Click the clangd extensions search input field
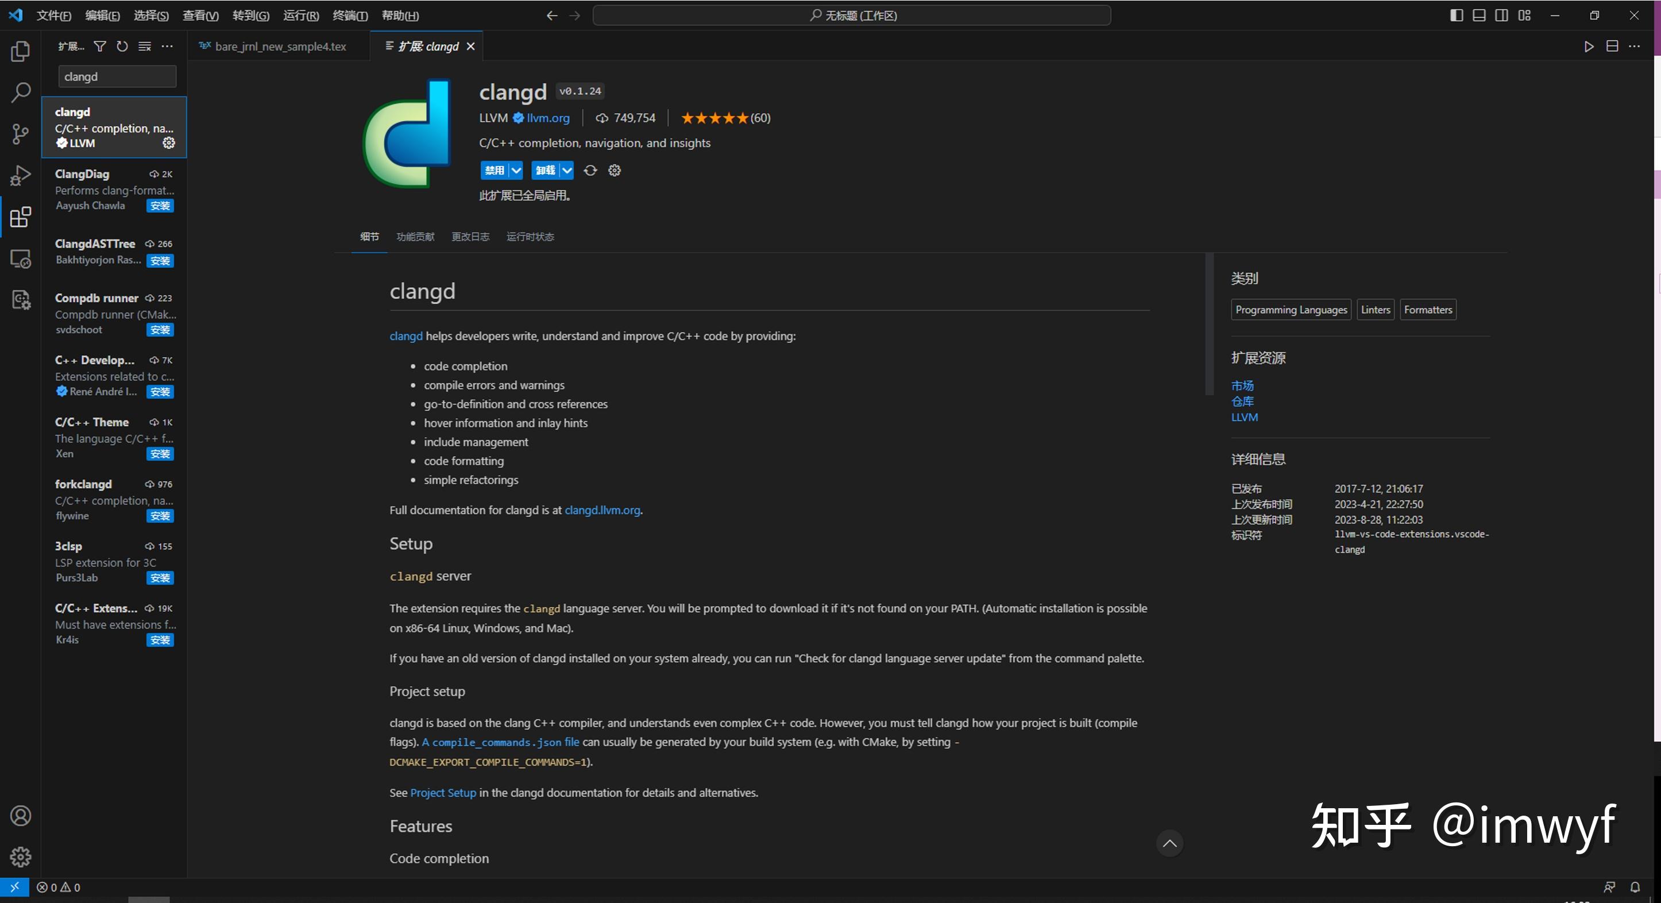This screenshot has width=1661, height=903. coord(116,75)
